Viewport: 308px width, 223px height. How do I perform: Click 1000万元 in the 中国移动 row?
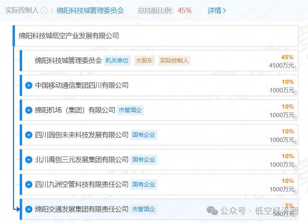point(282,90)
